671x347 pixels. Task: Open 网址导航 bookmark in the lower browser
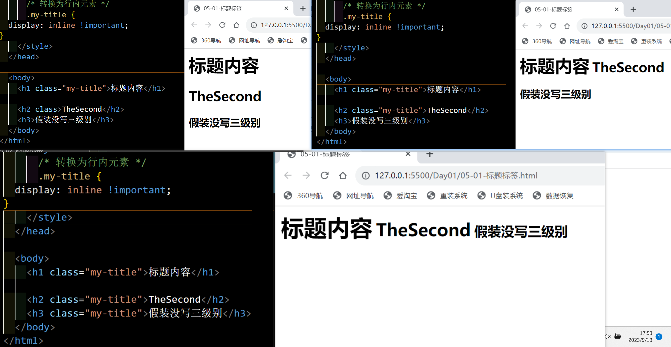pos(353,196)
